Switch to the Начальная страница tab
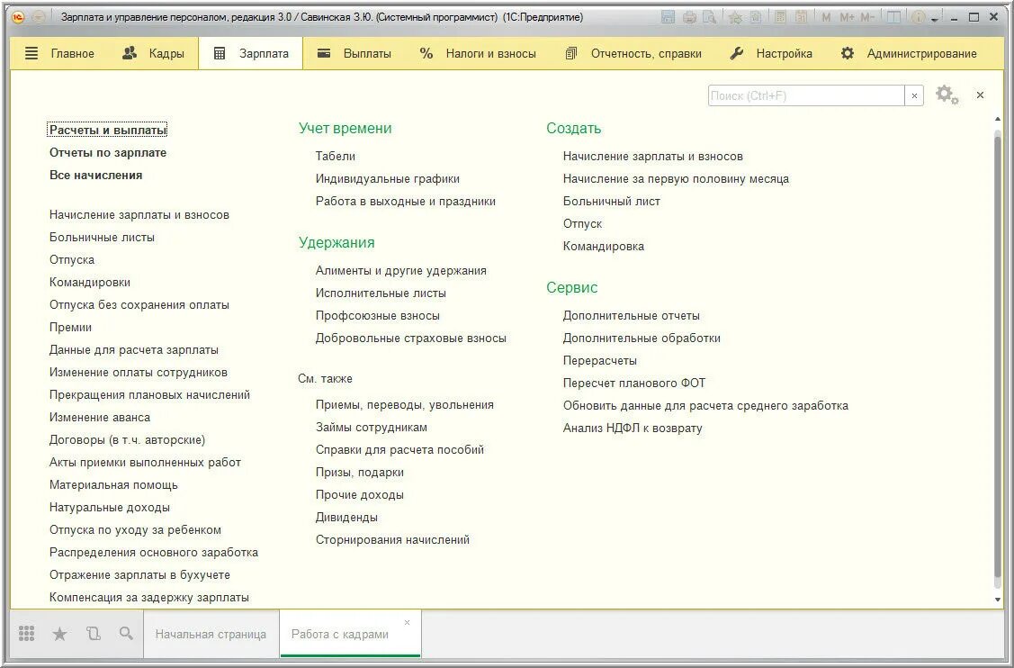The image size is (1014, 668). tap(211, 635)
